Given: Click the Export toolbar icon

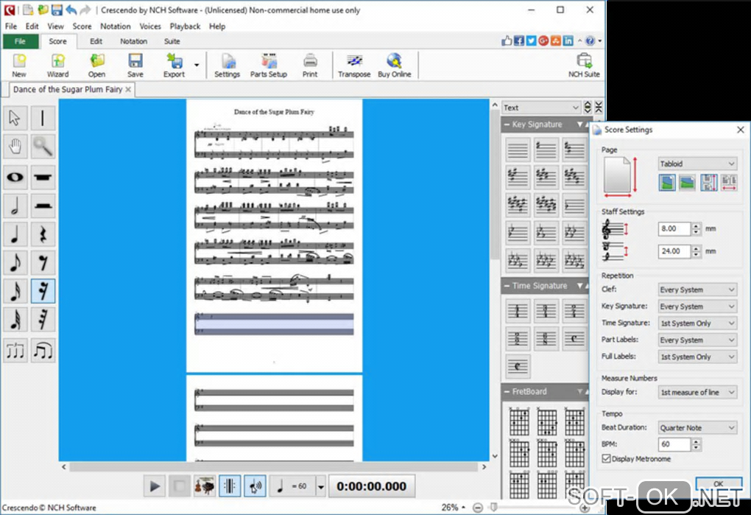Looking at the screenshot, I should pos(174,66).
